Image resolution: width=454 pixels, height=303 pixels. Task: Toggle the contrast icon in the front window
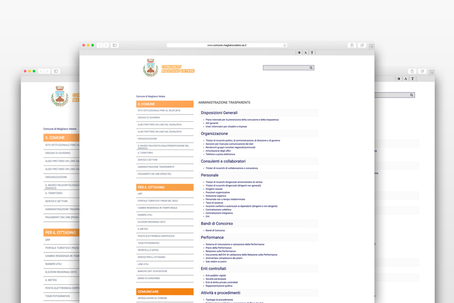pos(299,52)
